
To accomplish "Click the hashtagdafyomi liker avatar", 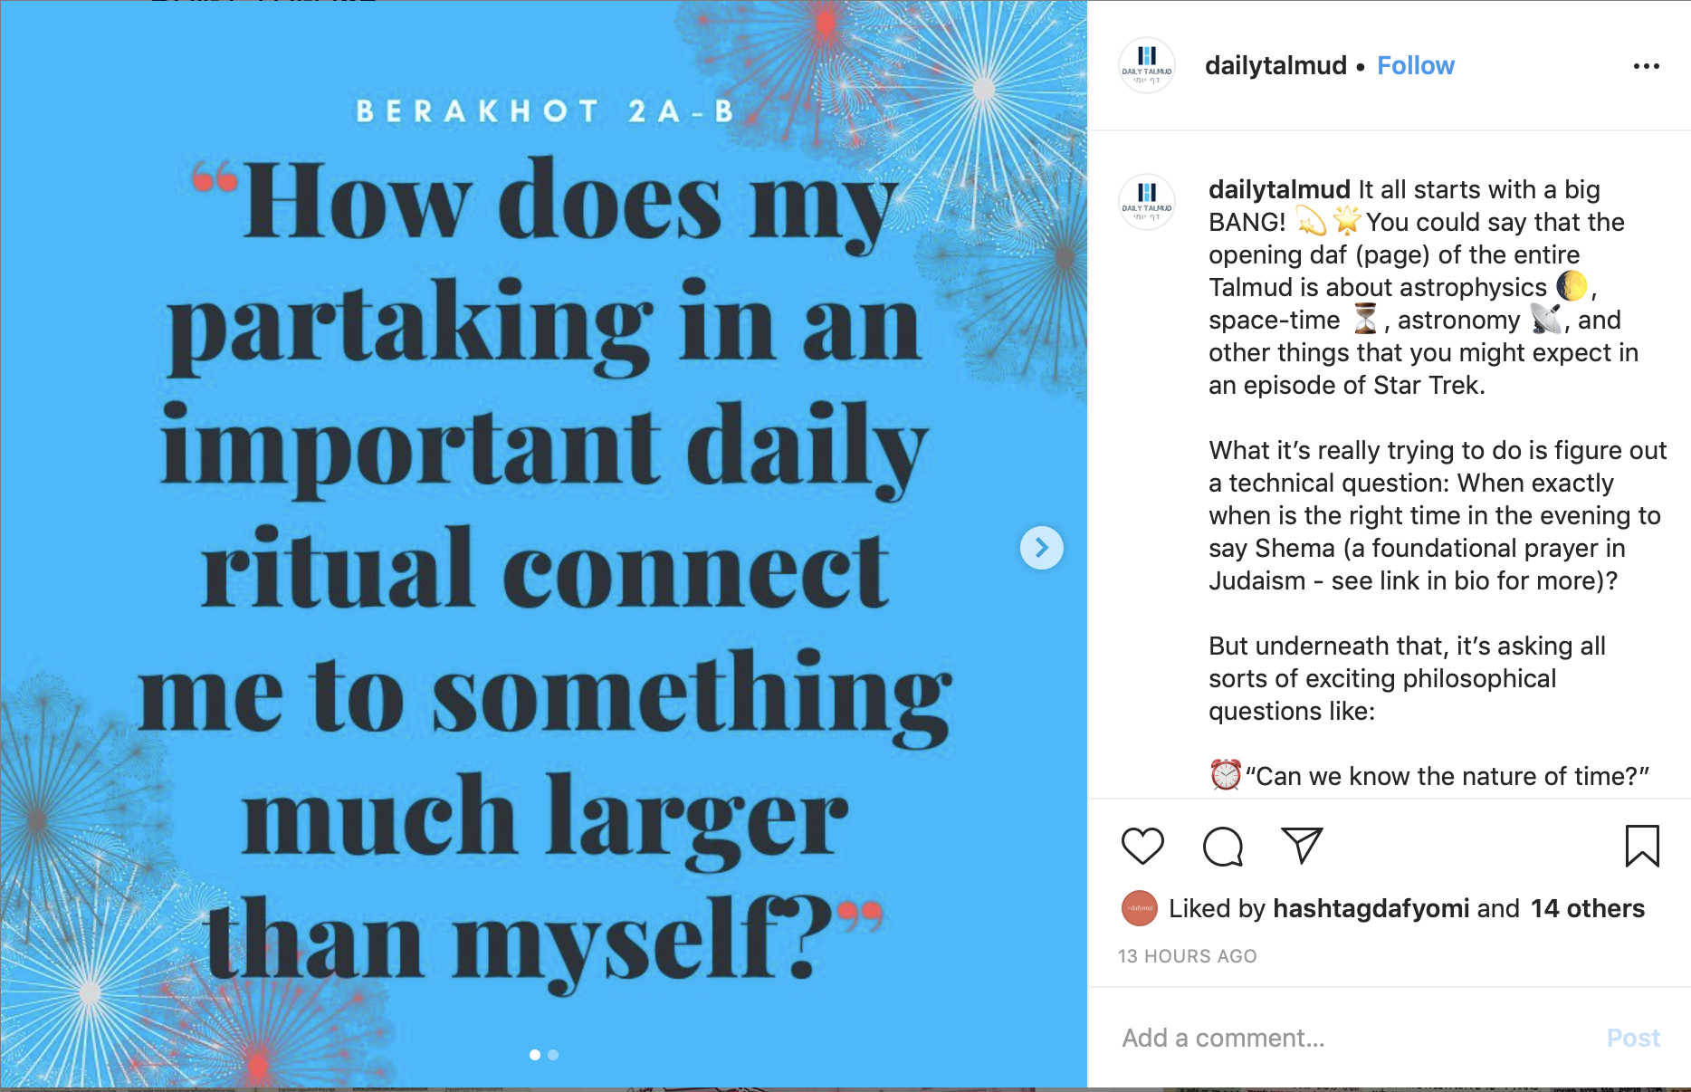I will point(1140,908).
